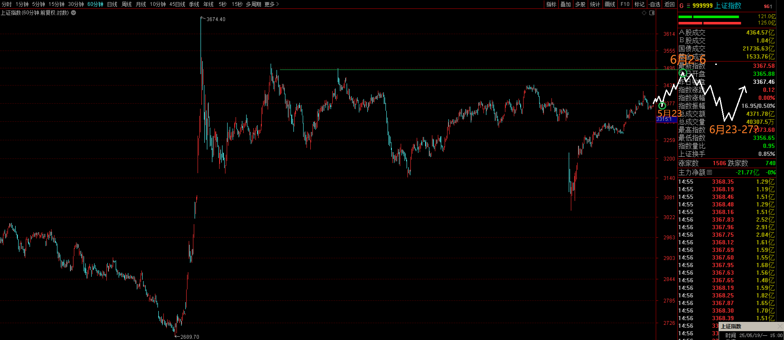
Task: Toggle the side panel layout icon
Action: pos(652,13)
